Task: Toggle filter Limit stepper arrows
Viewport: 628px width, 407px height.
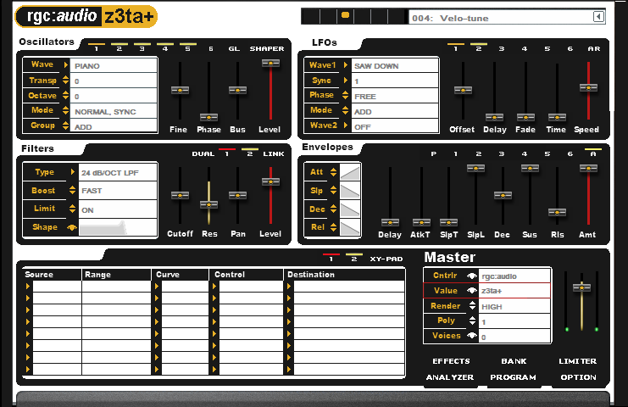Action: coord(73,209)
